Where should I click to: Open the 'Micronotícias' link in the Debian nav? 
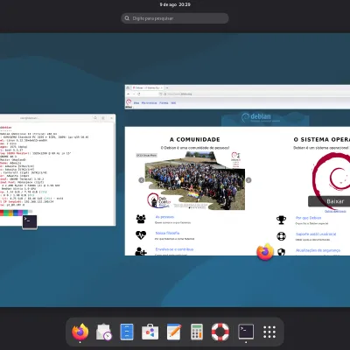pos(149,103)
